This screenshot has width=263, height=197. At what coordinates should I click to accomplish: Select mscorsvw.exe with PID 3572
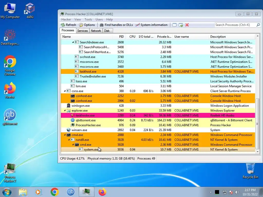[x=158, y=62]
